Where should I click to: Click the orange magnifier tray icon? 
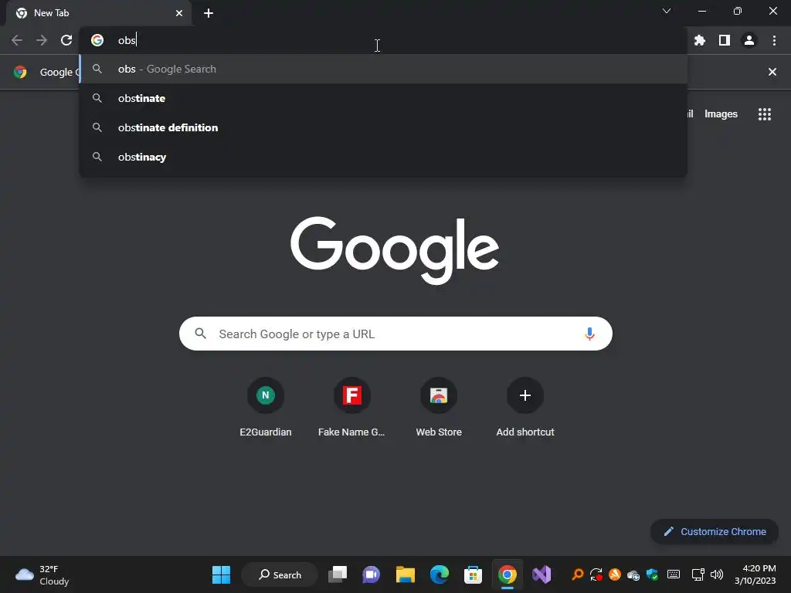(578, 574)
